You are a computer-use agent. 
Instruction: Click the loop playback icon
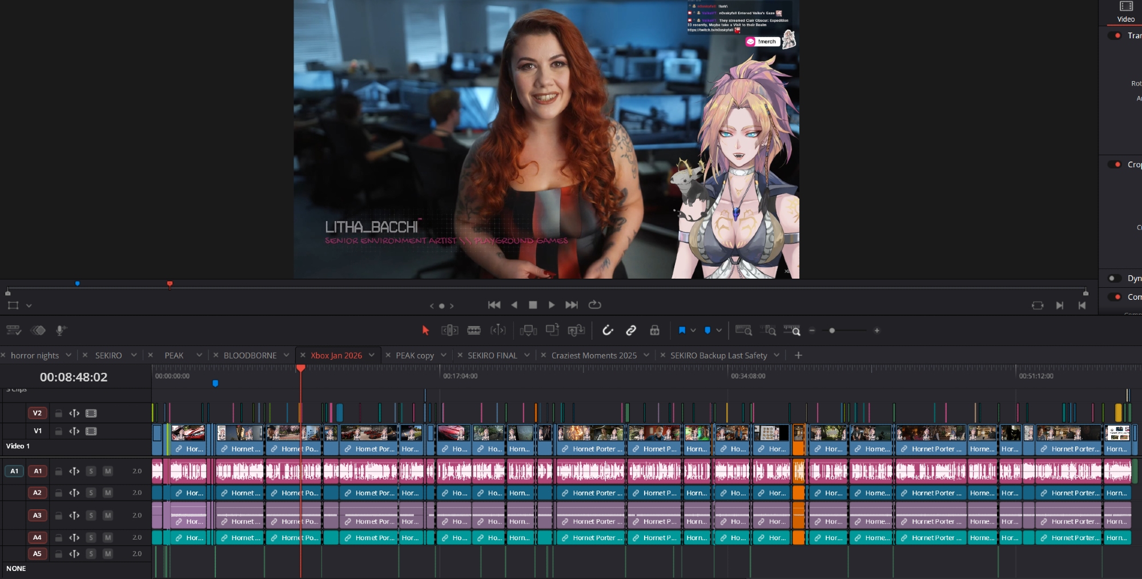click(x=595, y=305)
